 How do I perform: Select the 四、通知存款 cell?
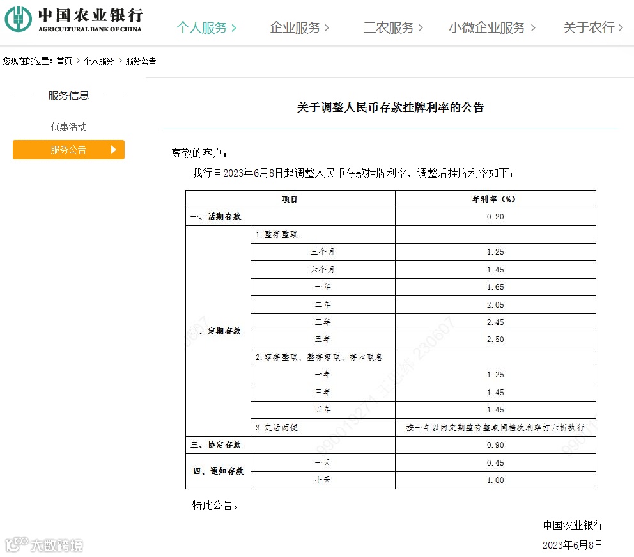pos(218,471)
